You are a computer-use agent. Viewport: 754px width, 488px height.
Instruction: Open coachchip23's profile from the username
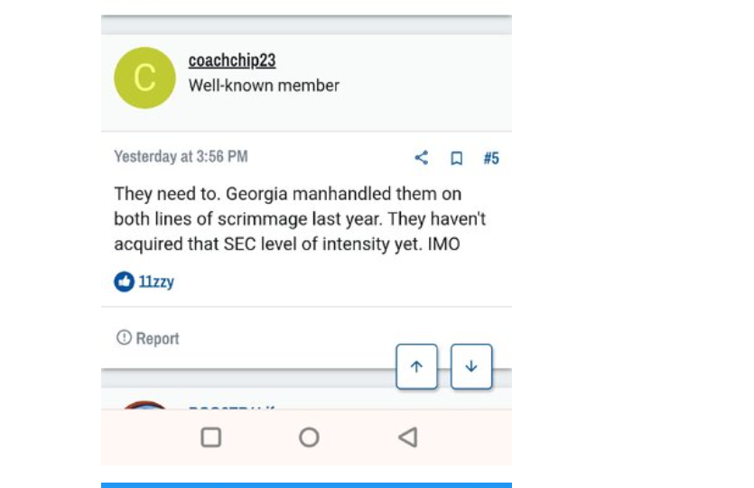pyautogui.click(x=232, y=60)
